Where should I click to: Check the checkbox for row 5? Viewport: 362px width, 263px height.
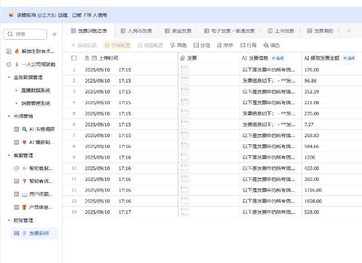75,114
